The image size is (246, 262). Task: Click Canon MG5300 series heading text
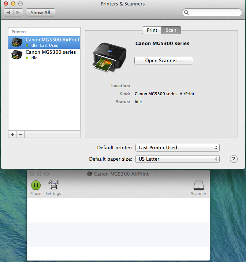[x=162, y=44]
